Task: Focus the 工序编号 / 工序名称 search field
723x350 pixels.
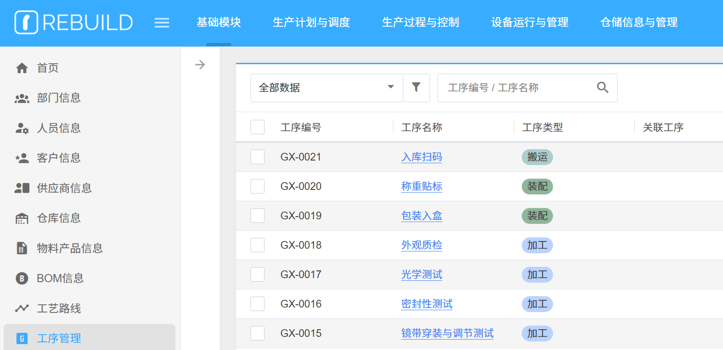Action: tap(515, 88)
